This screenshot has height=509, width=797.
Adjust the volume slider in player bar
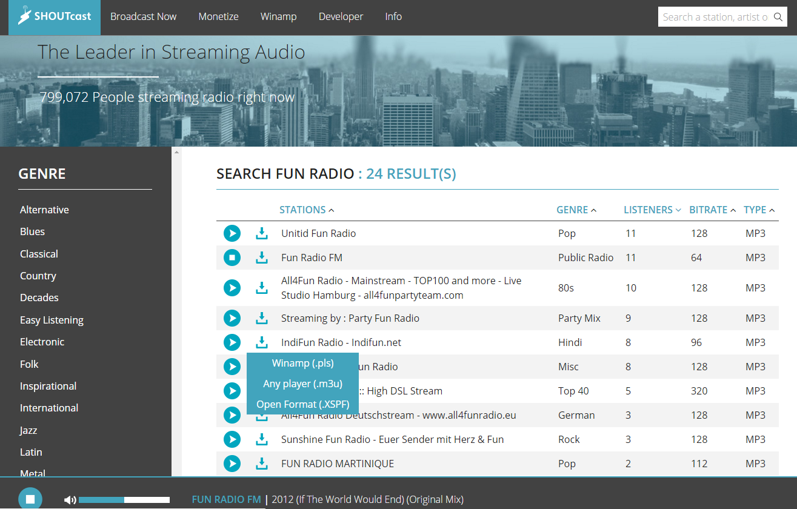[124, 500]
